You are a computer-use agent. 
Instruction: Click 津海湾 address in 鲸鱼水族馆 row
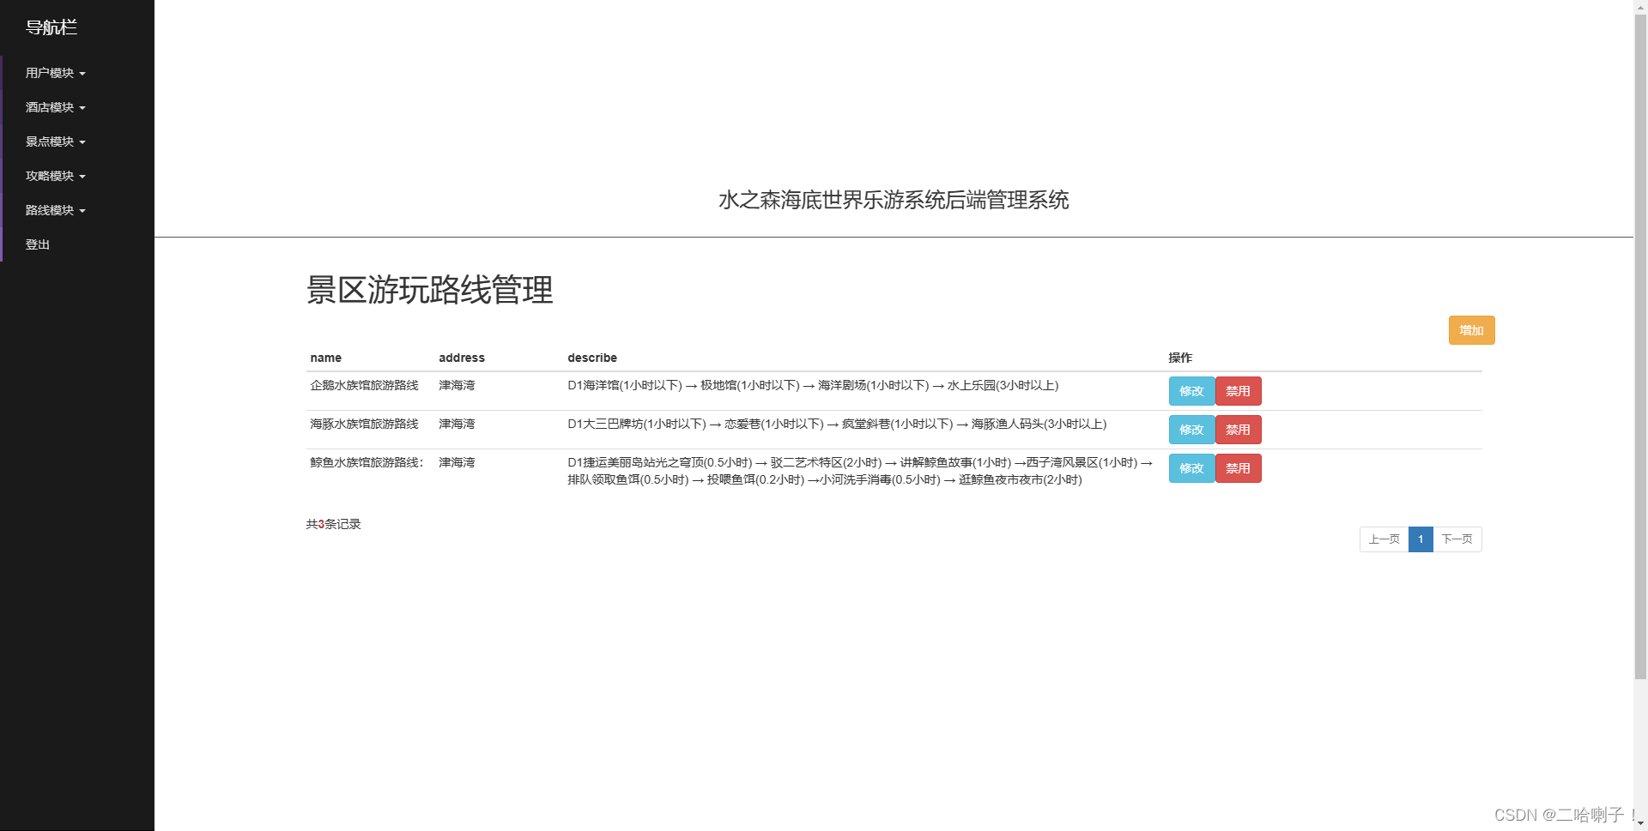(457, 463)
